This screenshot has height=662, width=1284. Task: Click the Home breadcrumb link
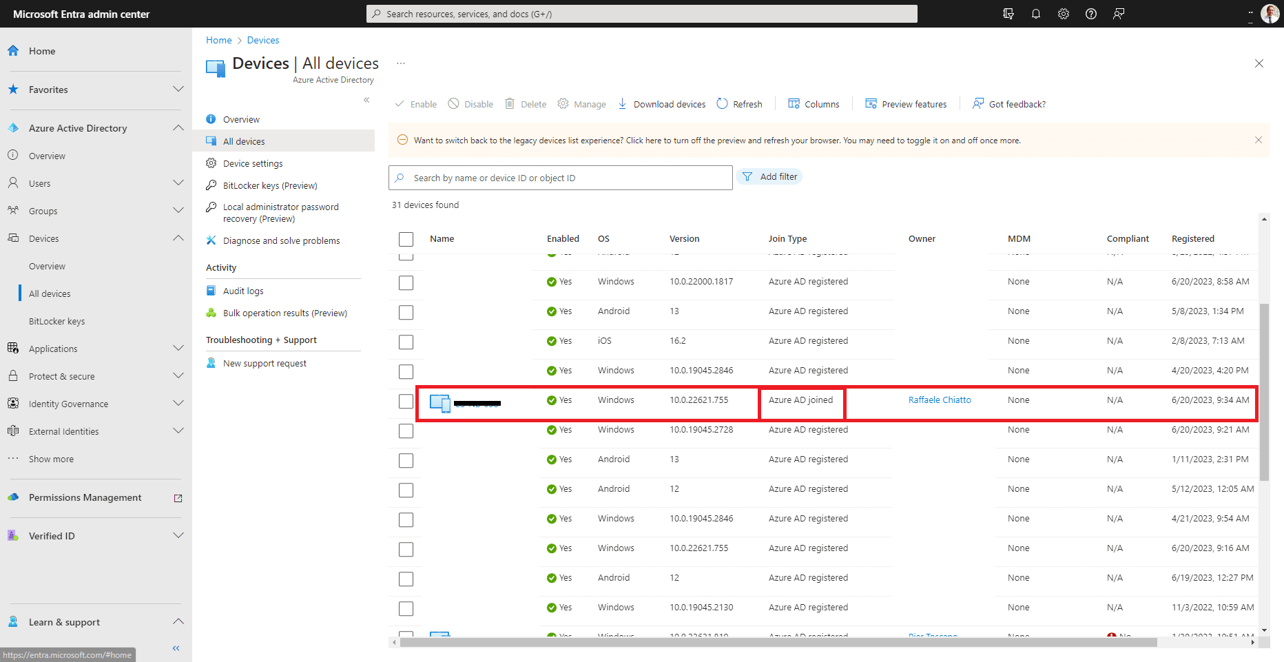pyautogui.click(x=218, y=40)
